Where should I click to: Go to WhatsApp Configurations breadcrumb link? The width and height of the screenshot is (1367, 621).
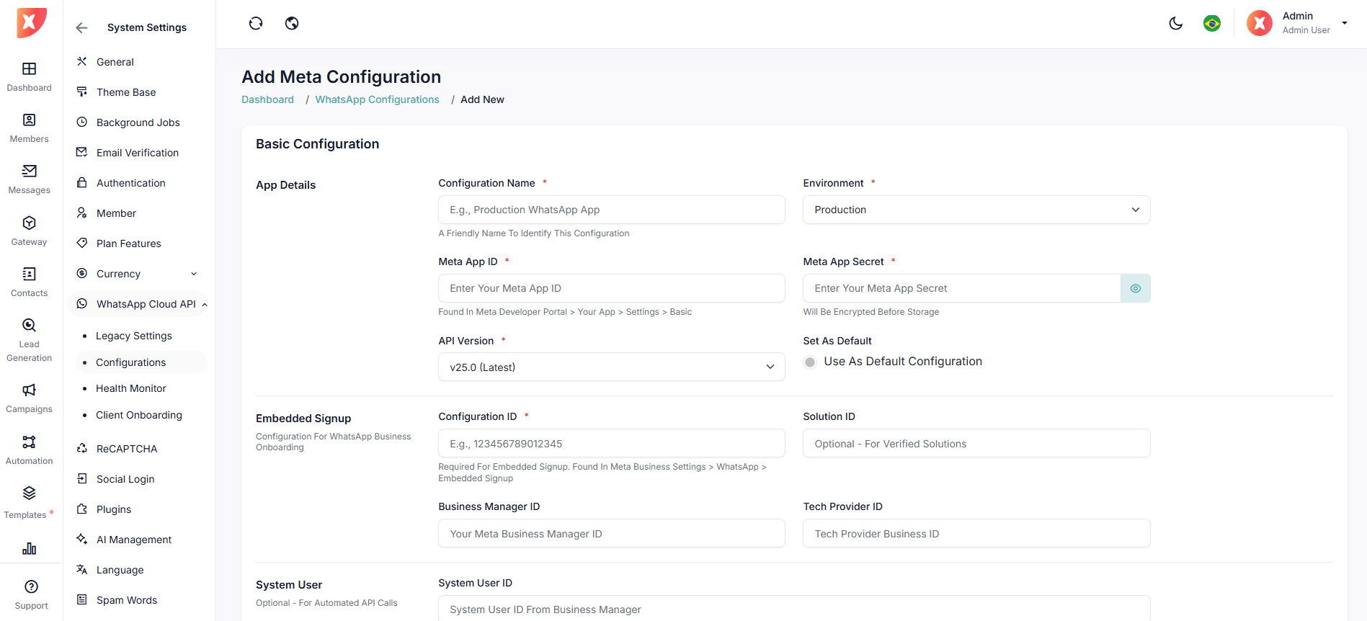pos(377,99)
